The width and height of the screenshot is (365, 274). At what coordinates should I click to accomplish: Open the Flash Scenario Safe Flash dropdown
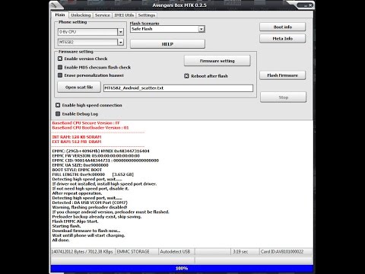coord(202,29)
